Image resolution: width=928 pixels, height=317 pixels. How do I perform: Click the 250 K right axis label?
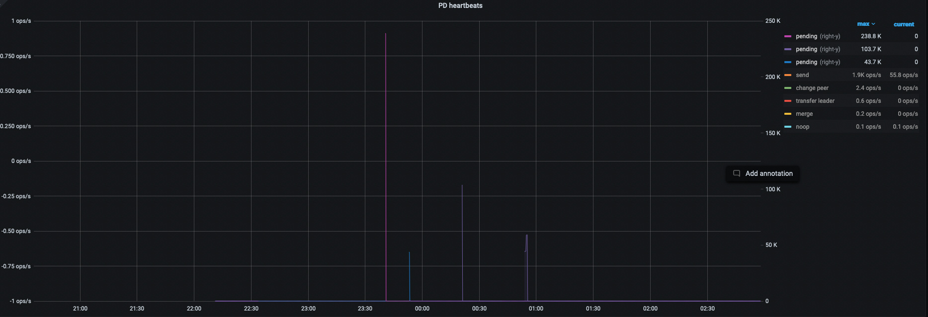click(773, 21)
